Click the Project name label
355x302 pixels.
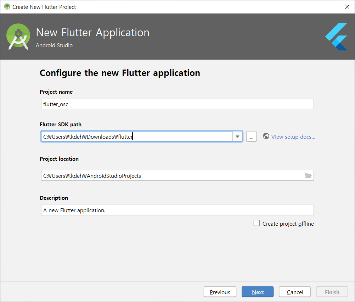pos(56,92)
